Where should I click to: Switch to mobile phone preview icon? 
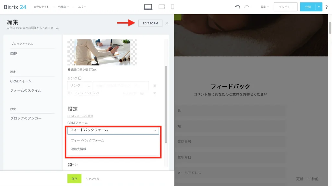[172, 7]
